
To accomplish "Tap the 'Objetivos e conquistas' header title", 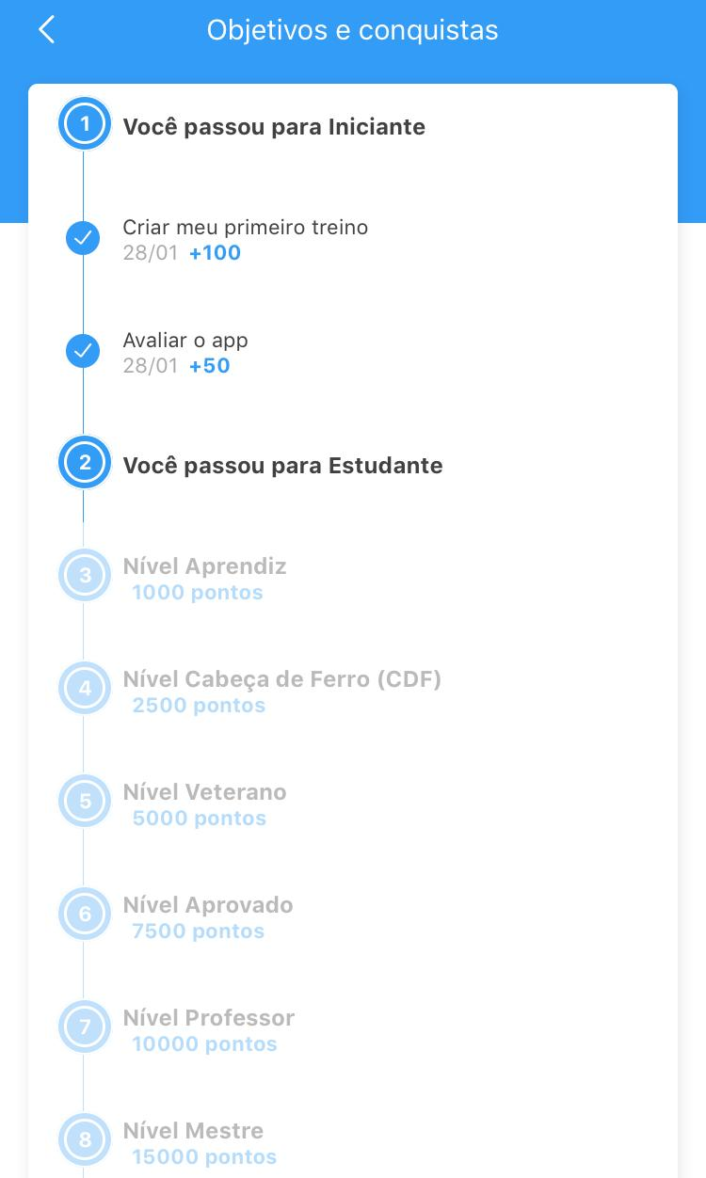I will pyautogui.click(x=352, y=30).
